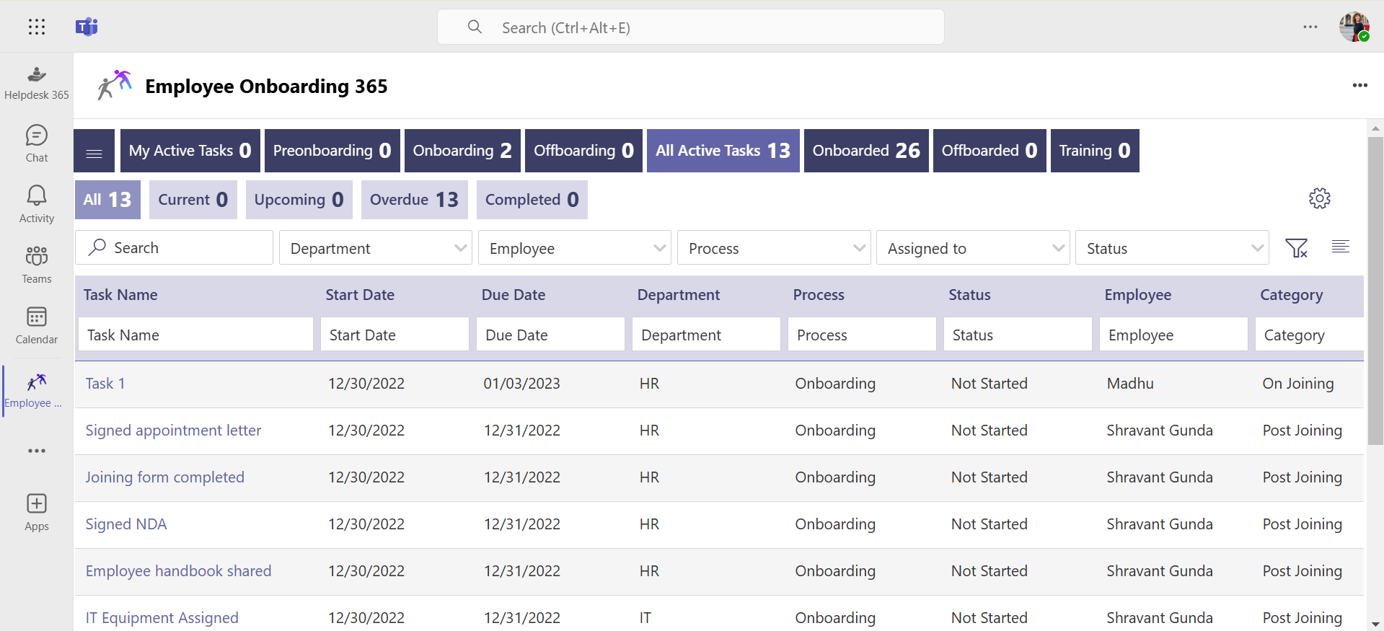The width and height of the screenshot is (1384, 631).
Task: Click the On Joining category cell
Action: [1298, 384]
